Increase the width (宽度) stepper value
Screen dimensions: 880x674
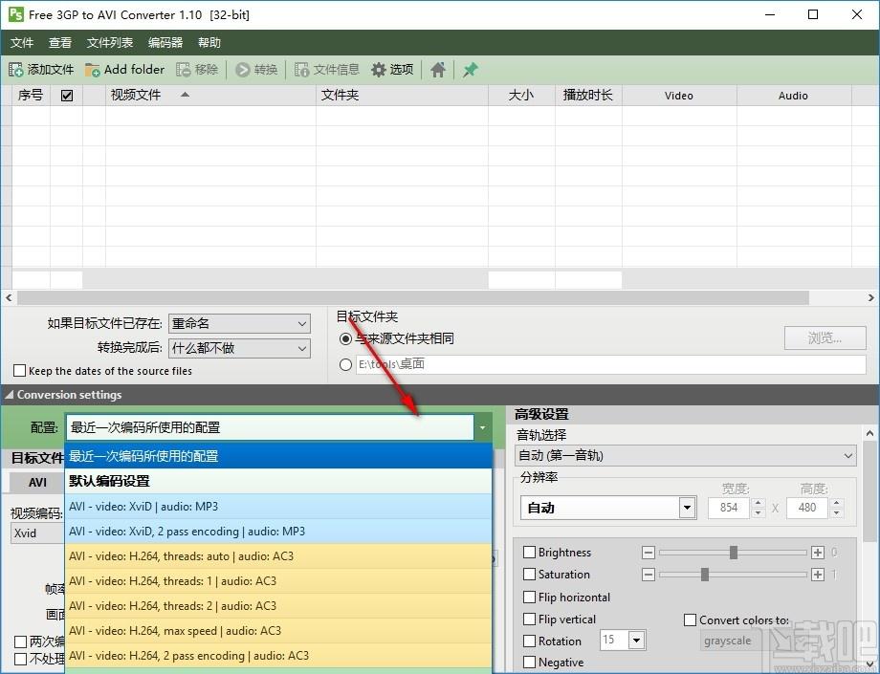pyautogui.click(x=759, y=503)
